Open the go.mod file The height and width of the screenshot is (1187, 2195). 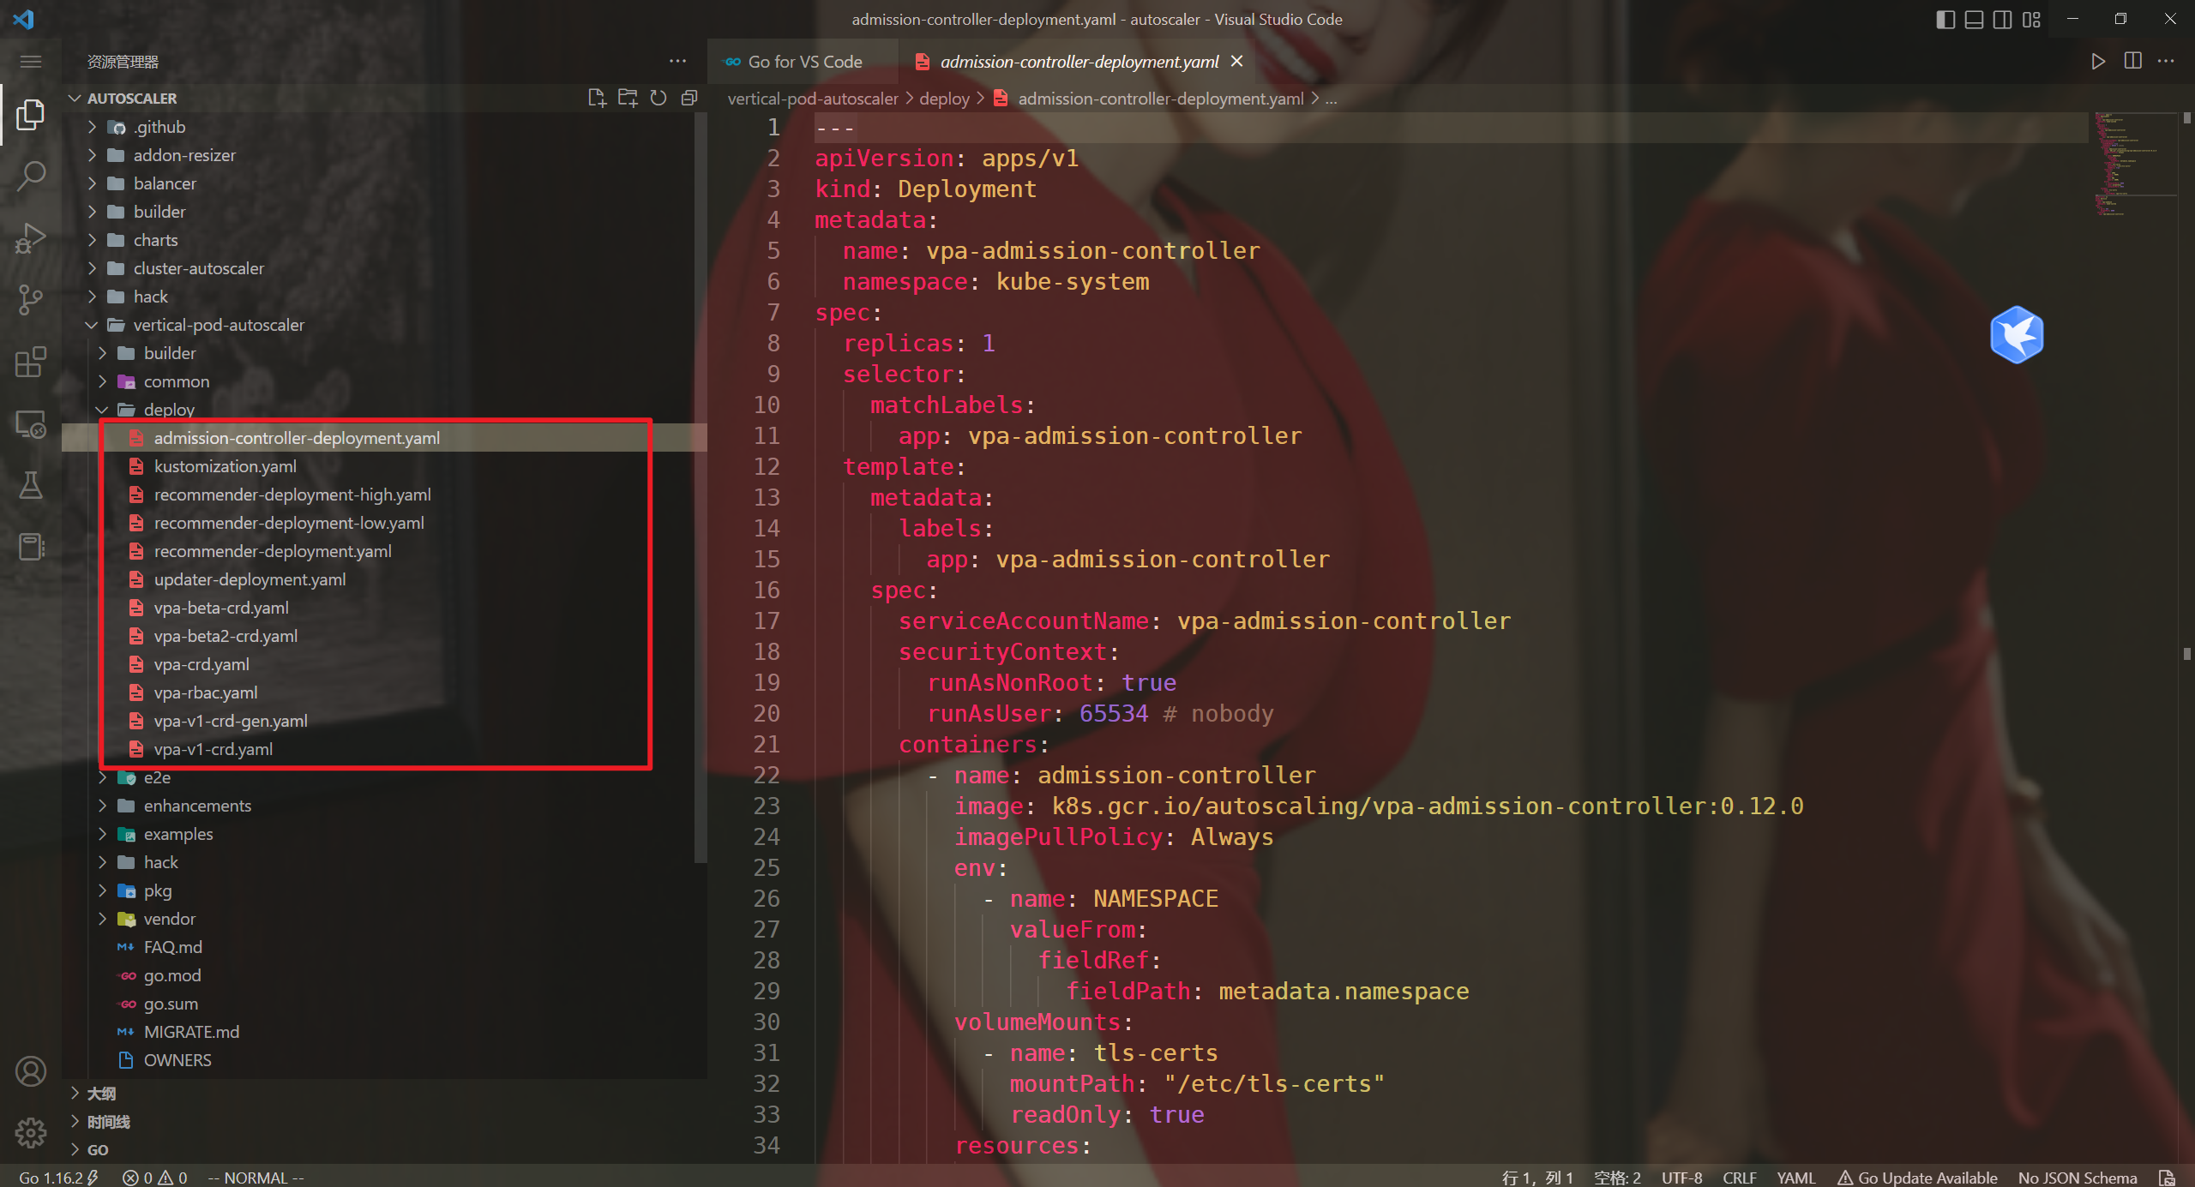(386, 975)
